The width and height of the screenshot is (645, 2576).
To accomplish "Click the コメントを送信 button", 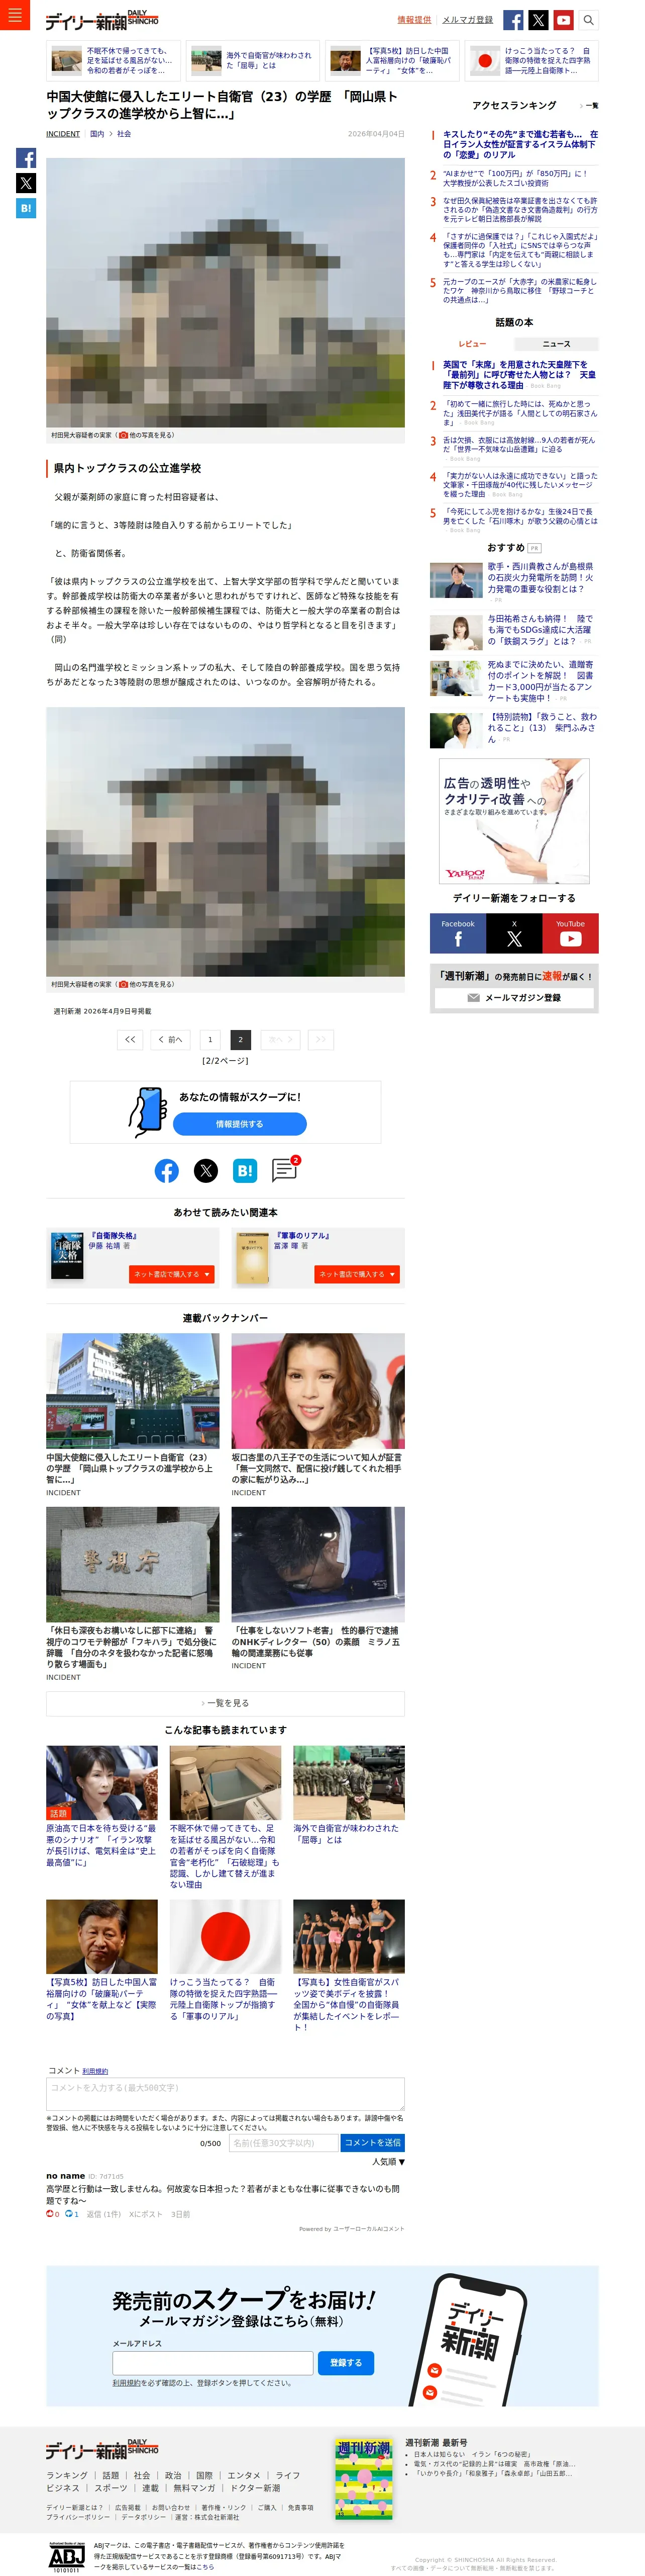I will pos(372,2143).
